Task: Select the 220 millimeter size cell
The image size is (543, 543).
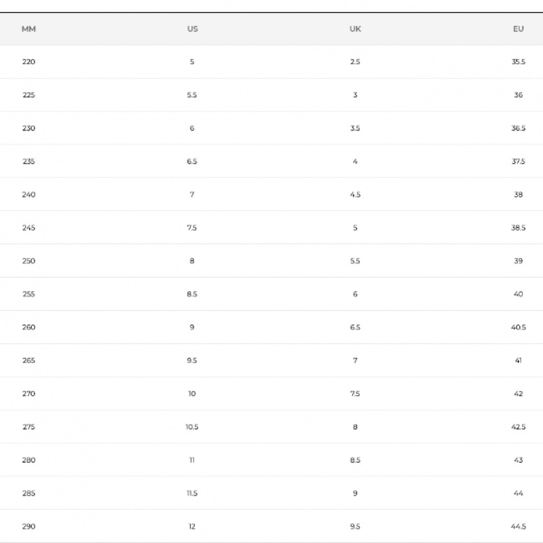Action: 29,62
